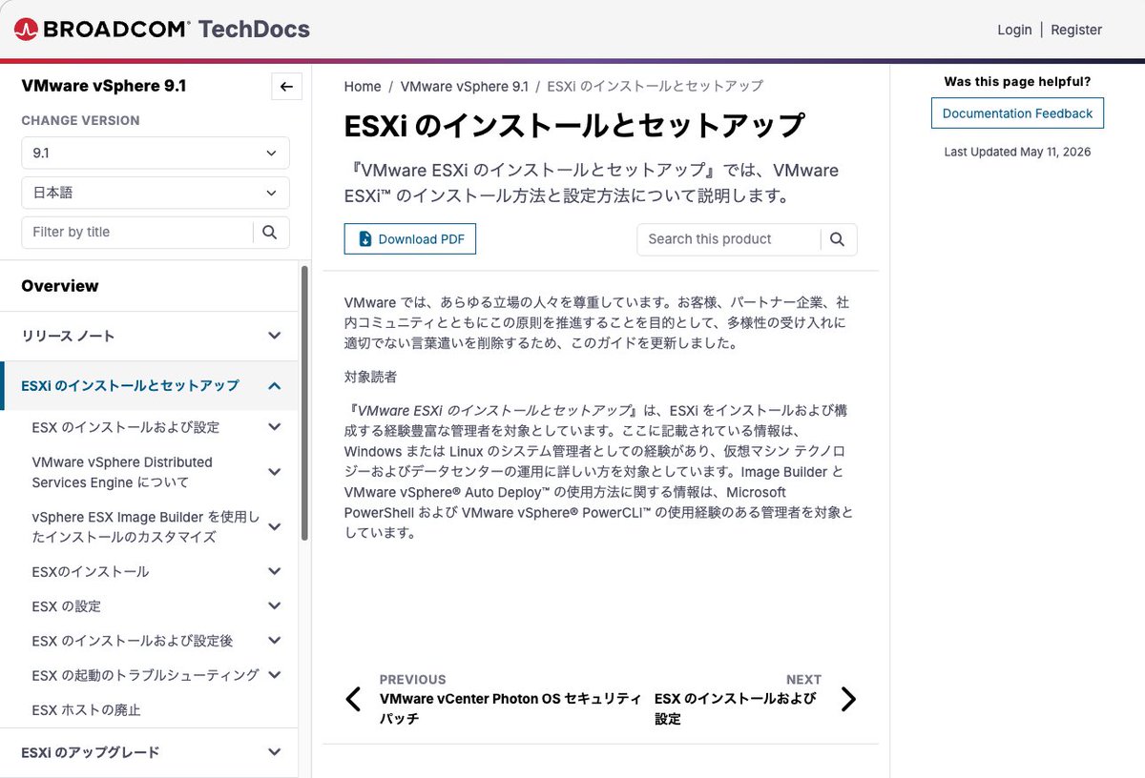Image resolution: width=1145 pixels, height=778 pixels.
Task: Focus the Search this product field
Action: (728, 239)
